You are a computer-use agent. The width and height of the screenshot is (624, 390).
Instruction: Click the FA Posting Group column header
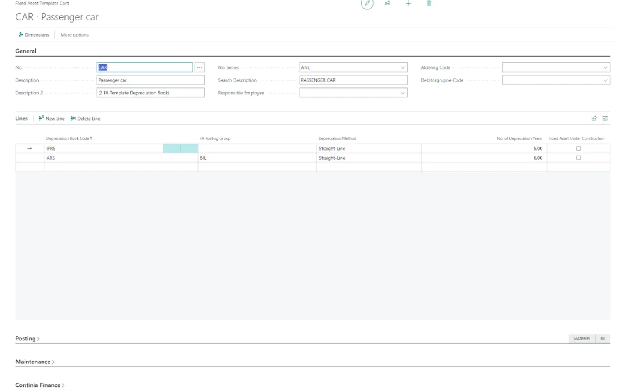[x=215, y=138]
